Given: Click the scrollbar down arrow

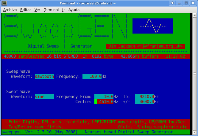Looking at the screenshot, I should pos(194,132).
